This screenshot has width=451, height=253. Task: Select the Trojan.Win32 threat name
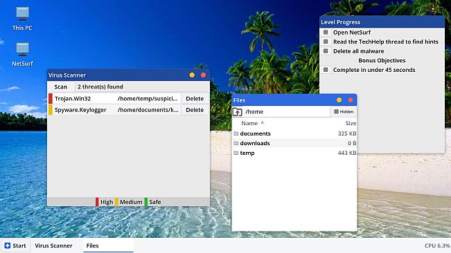pos(73,99)
